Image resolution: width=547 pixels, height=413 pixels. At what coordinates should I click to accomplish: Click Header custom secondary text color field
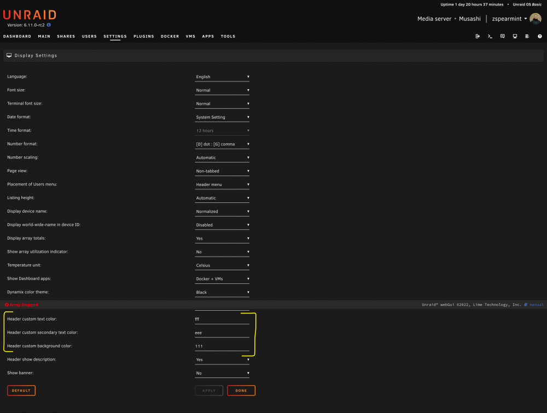click(222, 333)
